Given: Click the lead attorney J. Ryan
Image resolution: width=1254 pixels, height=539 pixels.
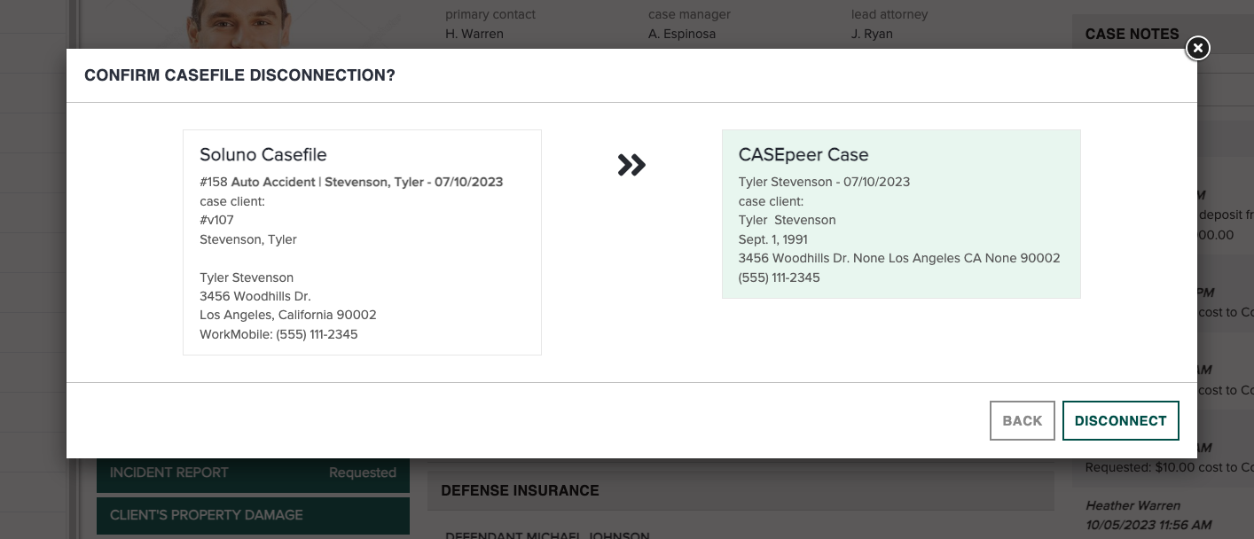Looking at the screenshot, I should tap(872, 34).
